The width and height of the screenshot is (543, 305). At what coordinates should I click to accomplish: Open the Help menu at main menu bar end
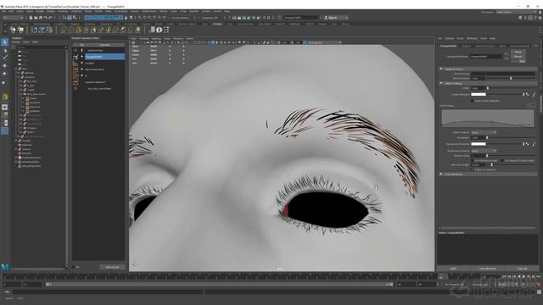click(x=227, y=11)
